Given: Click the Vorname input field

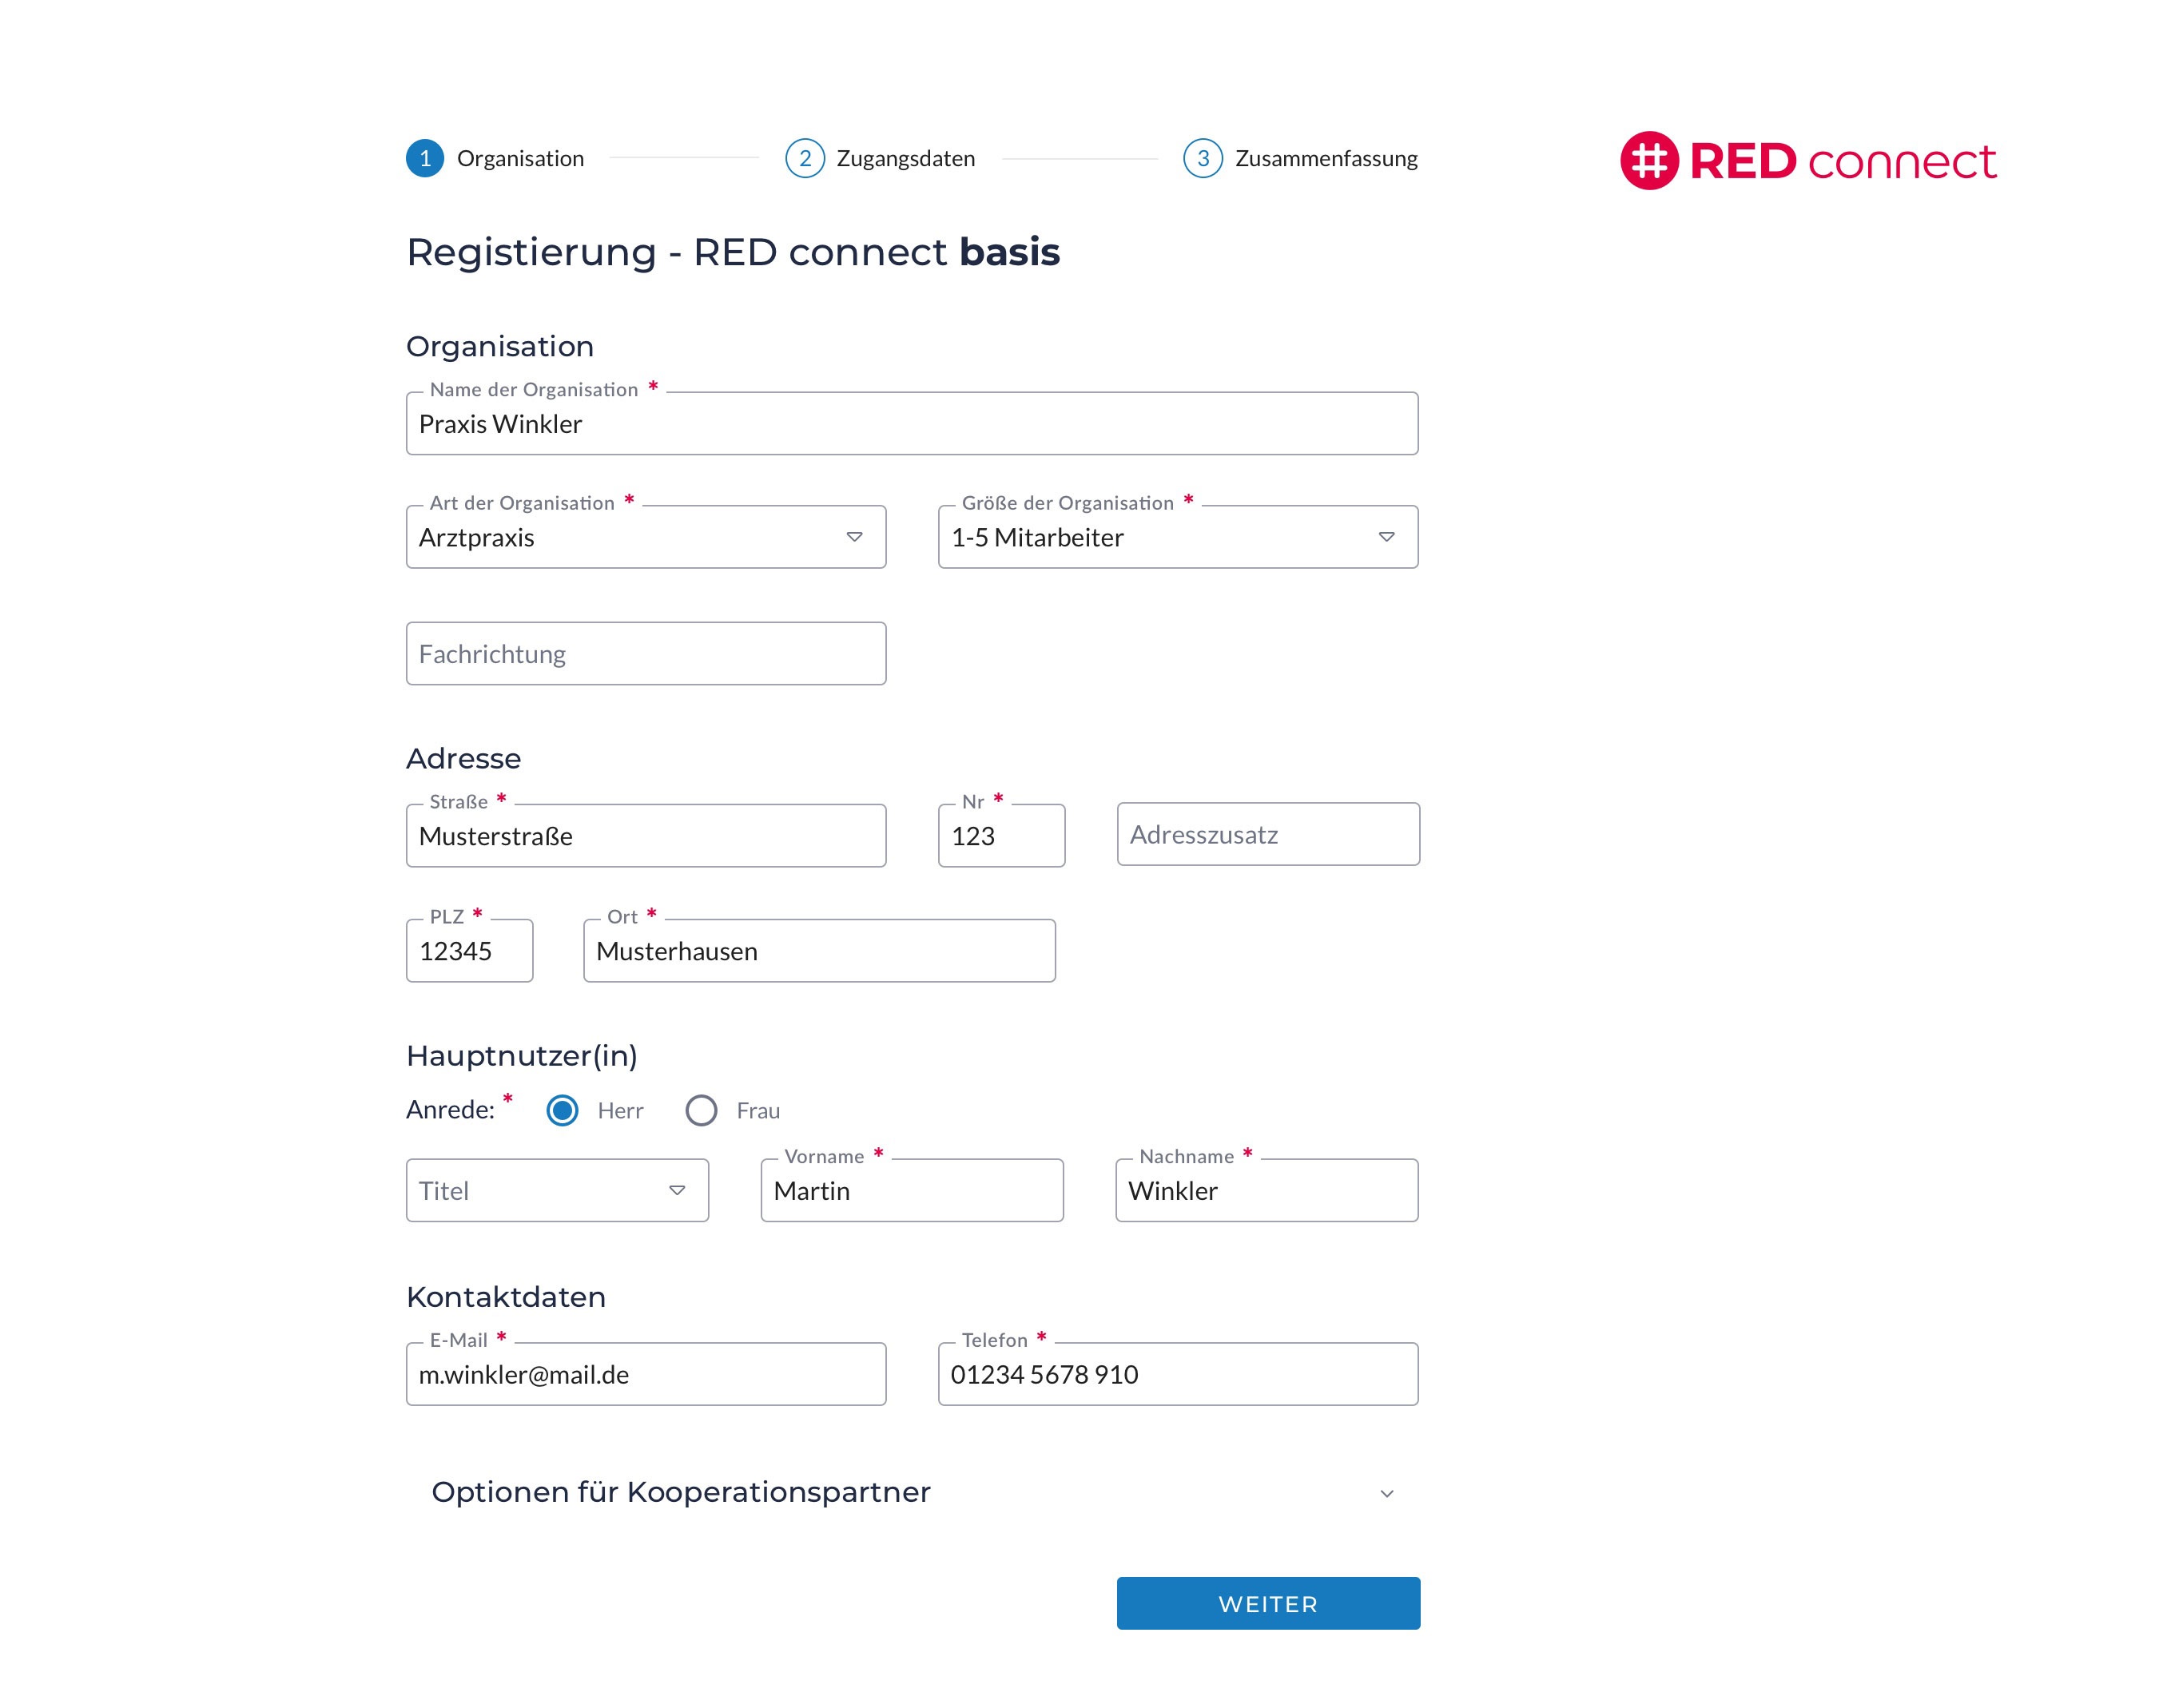Looking at the screenshot, I should point(911,1190).
